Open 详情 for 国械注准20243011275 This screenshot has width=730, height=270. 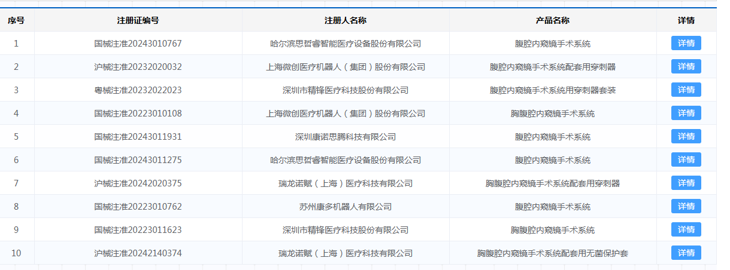pyautogui.click(x=686, y=159)
